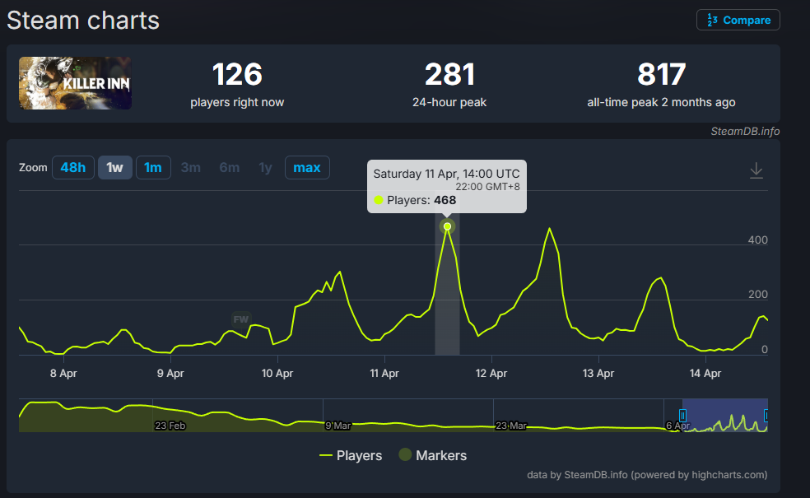The width and height of the screenshot is (810, 498).
Task: Click the highlighted 11 Apr peak point
Action: point(447,226)
